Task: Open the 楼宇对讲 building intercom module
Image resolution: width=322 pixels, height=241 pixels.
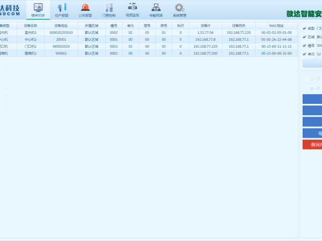Action: (x=38, y=9)
